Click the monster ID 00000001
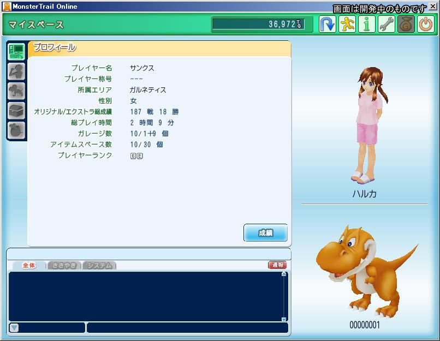This screenshot has height=341, width=440. [365, 325]
